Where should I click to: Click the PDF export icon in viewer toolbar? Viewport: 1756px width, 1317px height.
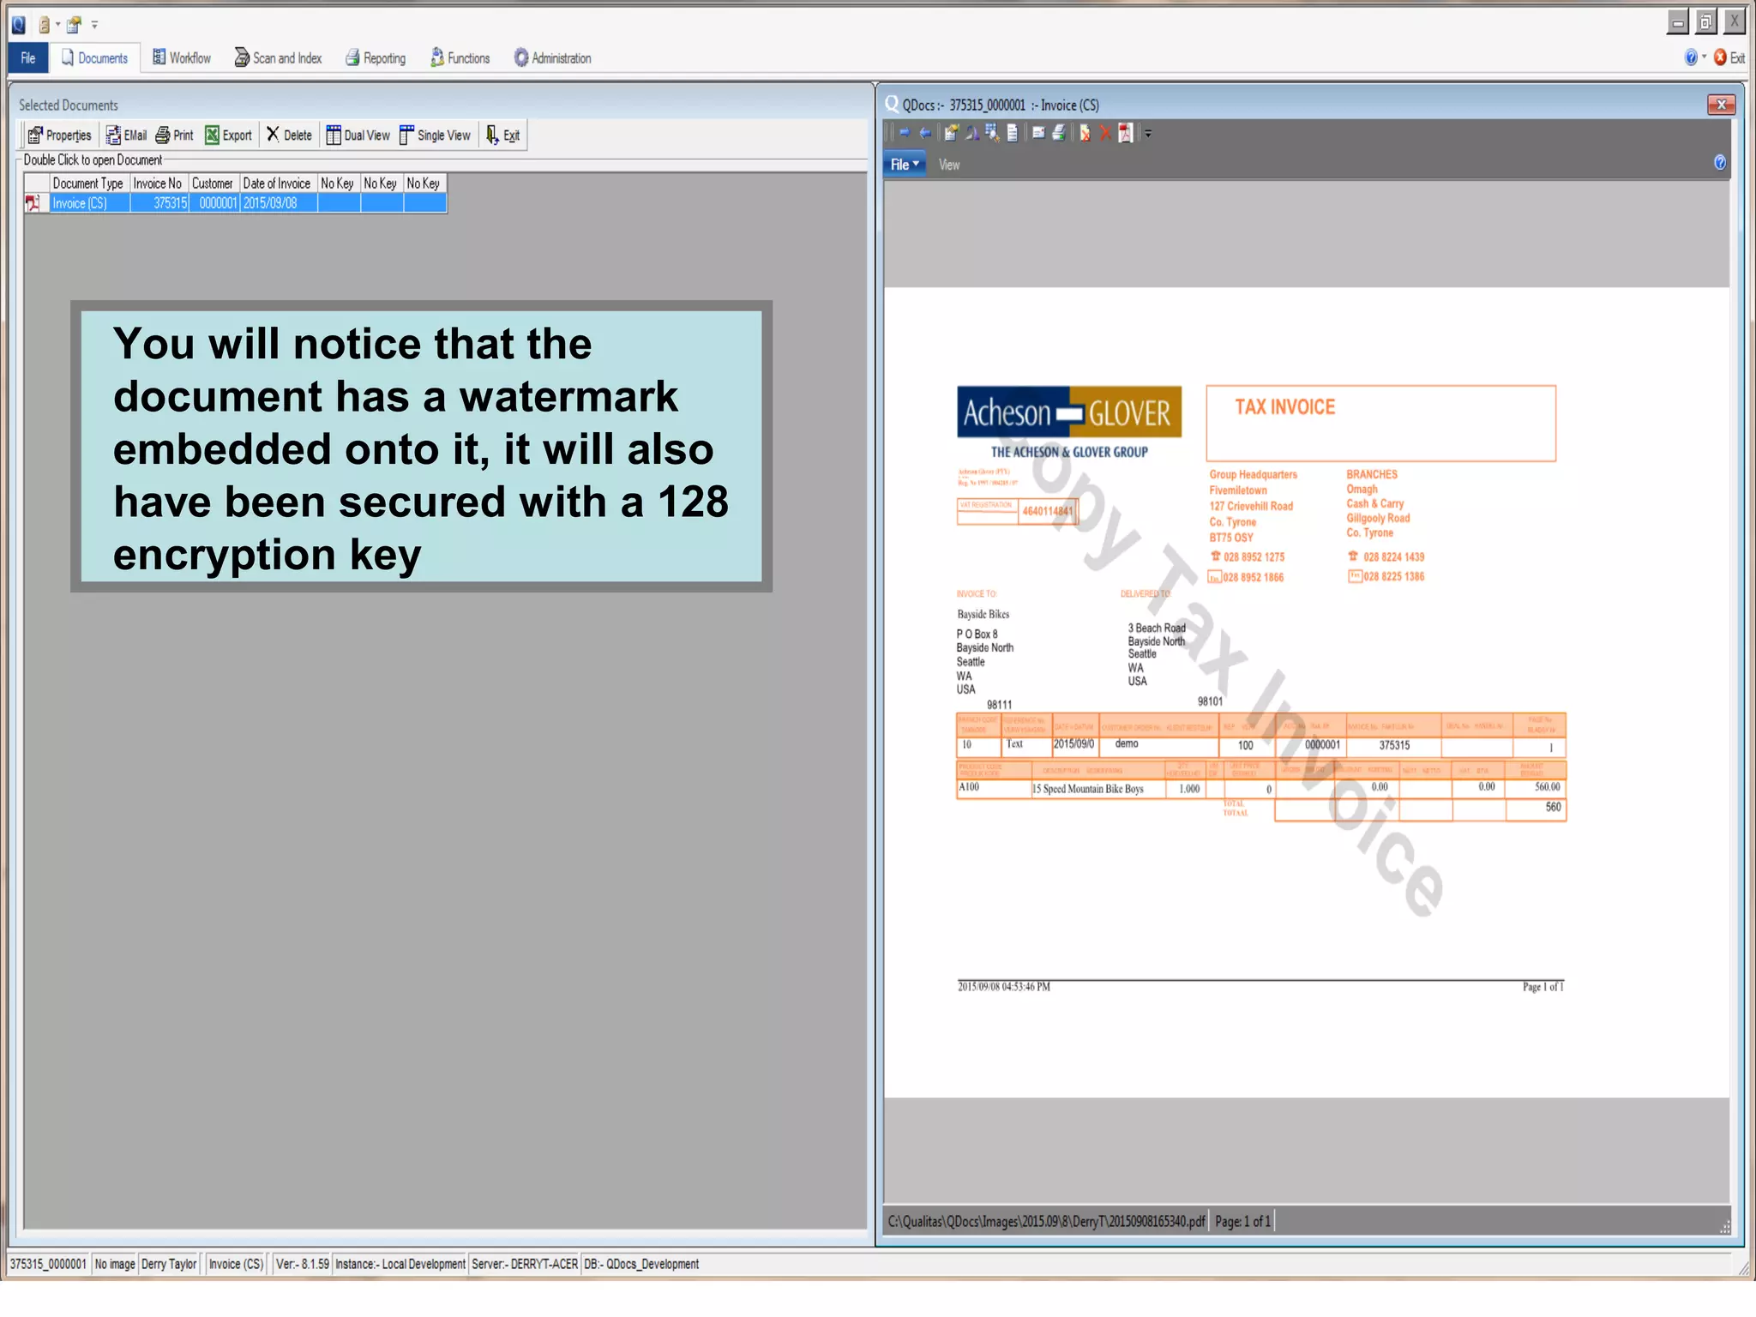point(1126,133)
